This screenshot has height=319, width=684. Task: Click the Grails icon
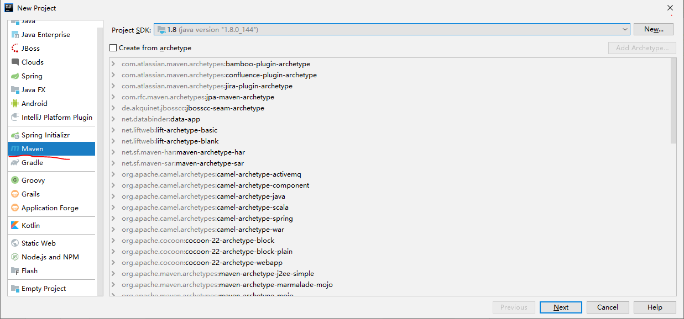tap(15, 194)
